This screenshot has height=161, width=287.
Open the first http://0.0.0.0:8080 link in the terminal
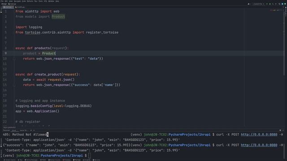[259, 135]
